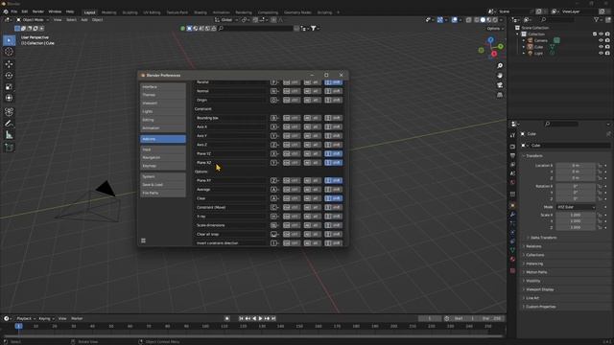Toggle shift modifier for Clear row
The width and height of the screenshot is (614, 345).
coord(333,198)
